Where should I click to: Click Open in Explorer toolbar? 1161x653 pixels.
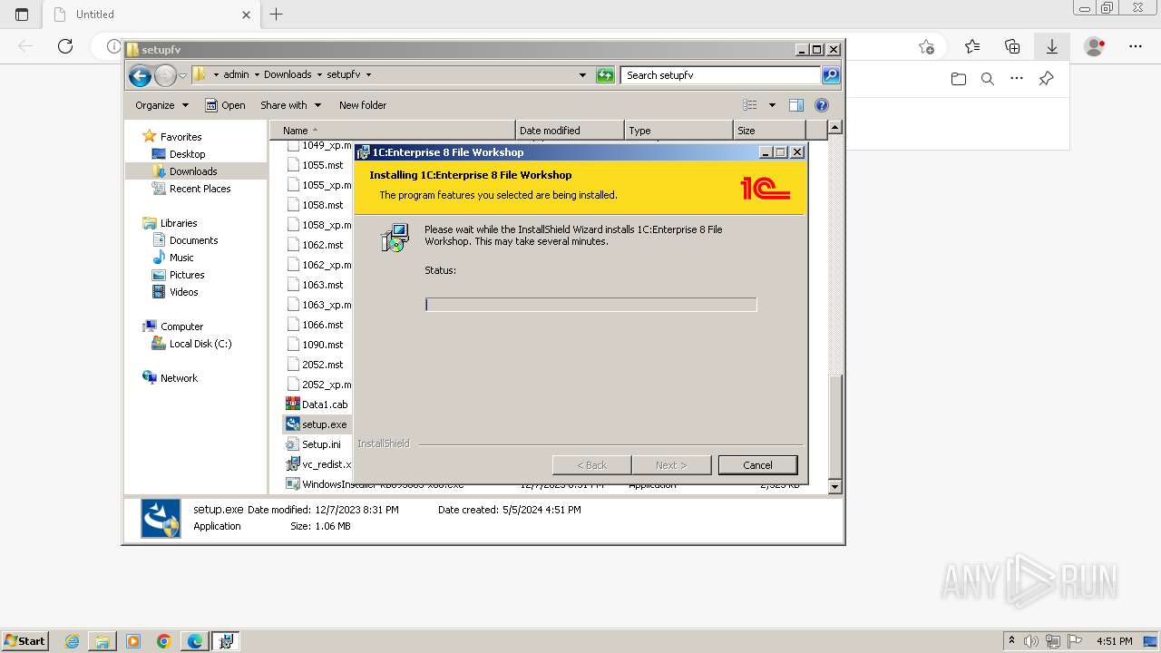[x=225, y=105]
